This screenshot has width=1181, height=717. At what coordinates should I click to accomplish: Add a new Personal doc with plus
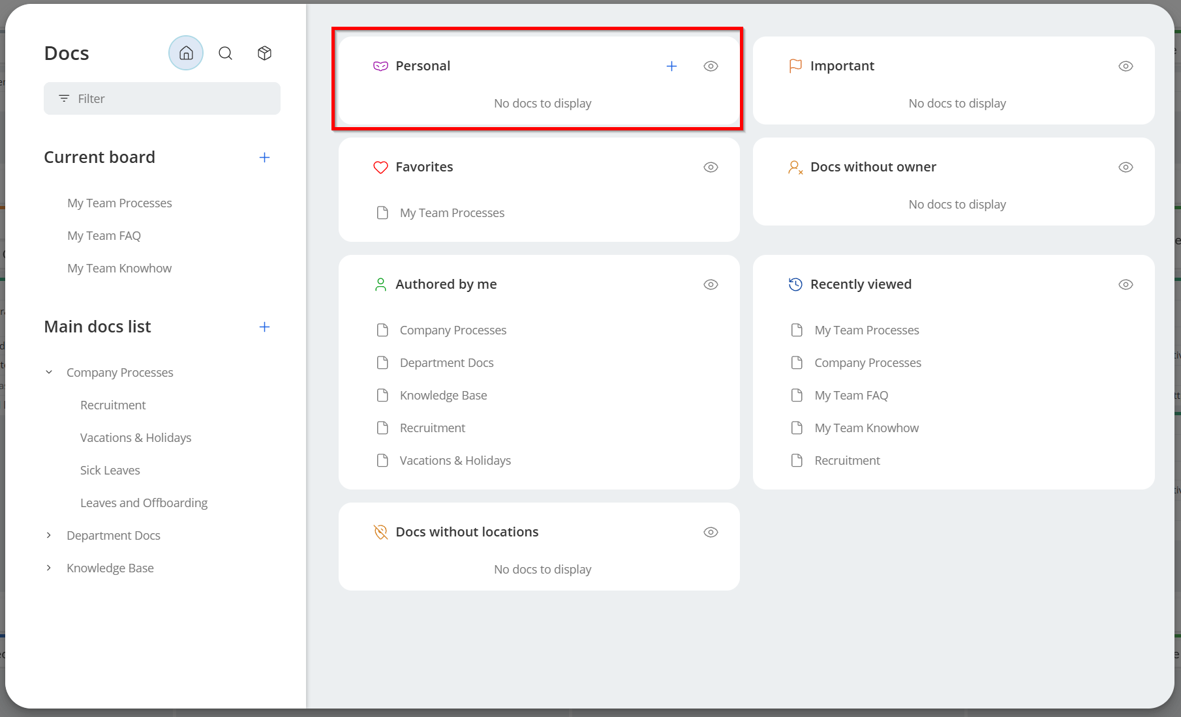pyautogui.click(x=671, y=66)
